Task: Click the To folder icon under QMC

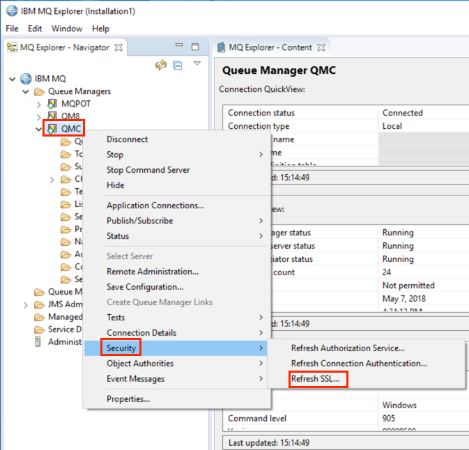Action: click(66, 154)
